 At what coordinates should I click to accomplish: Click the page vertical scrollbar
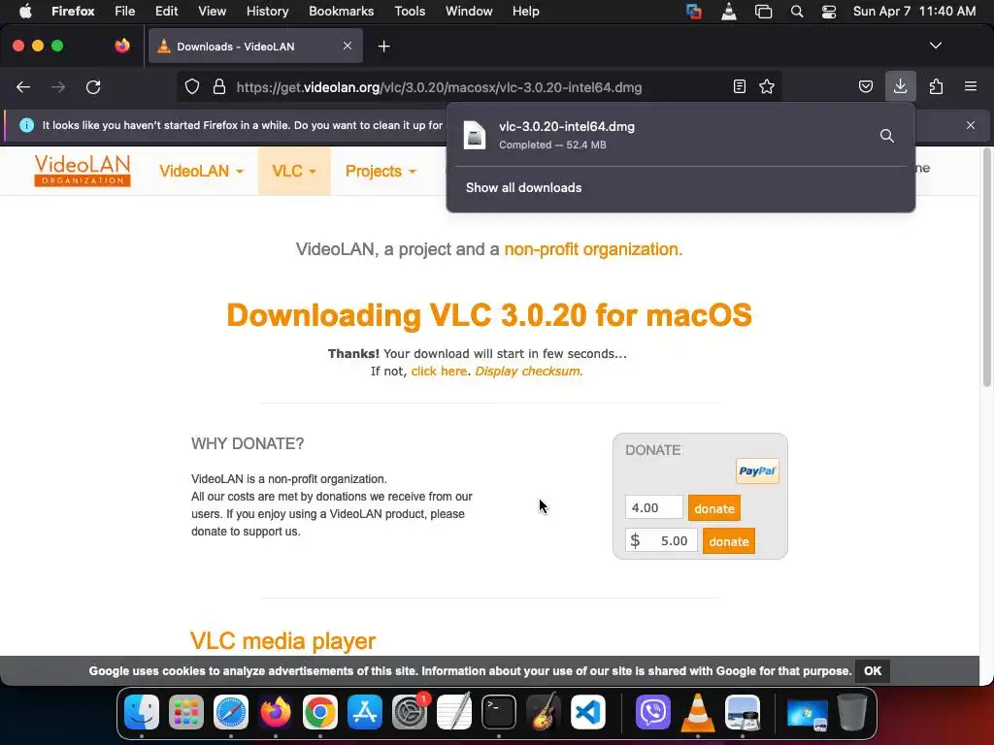point(986,266)
